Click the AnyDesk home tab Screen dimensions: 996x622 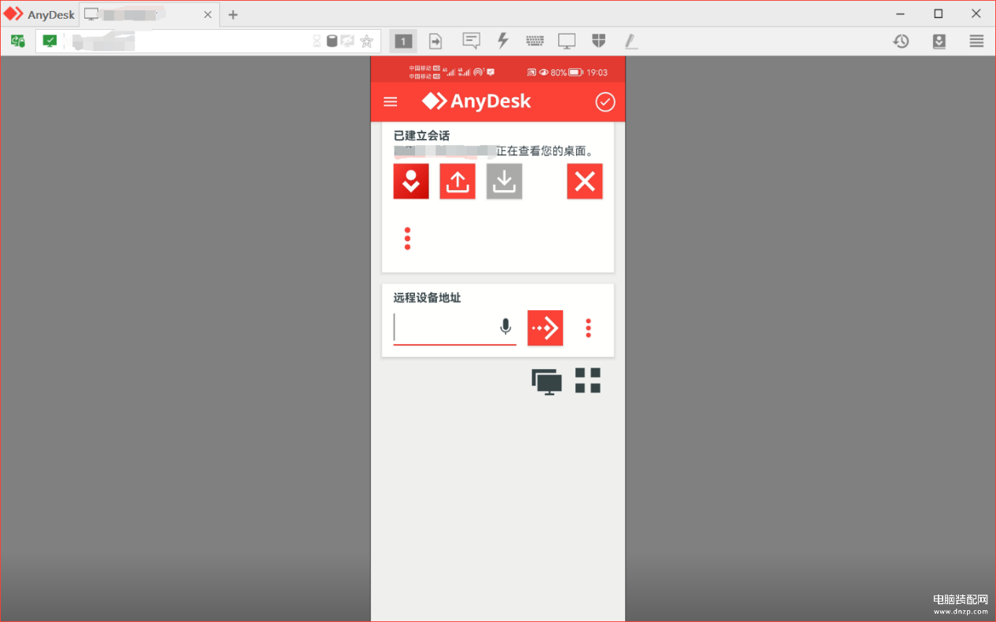[39, 15]
